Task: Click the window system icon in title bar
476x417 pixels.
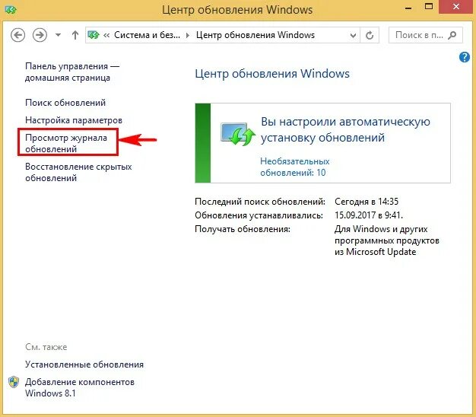Action: [11, 10]
